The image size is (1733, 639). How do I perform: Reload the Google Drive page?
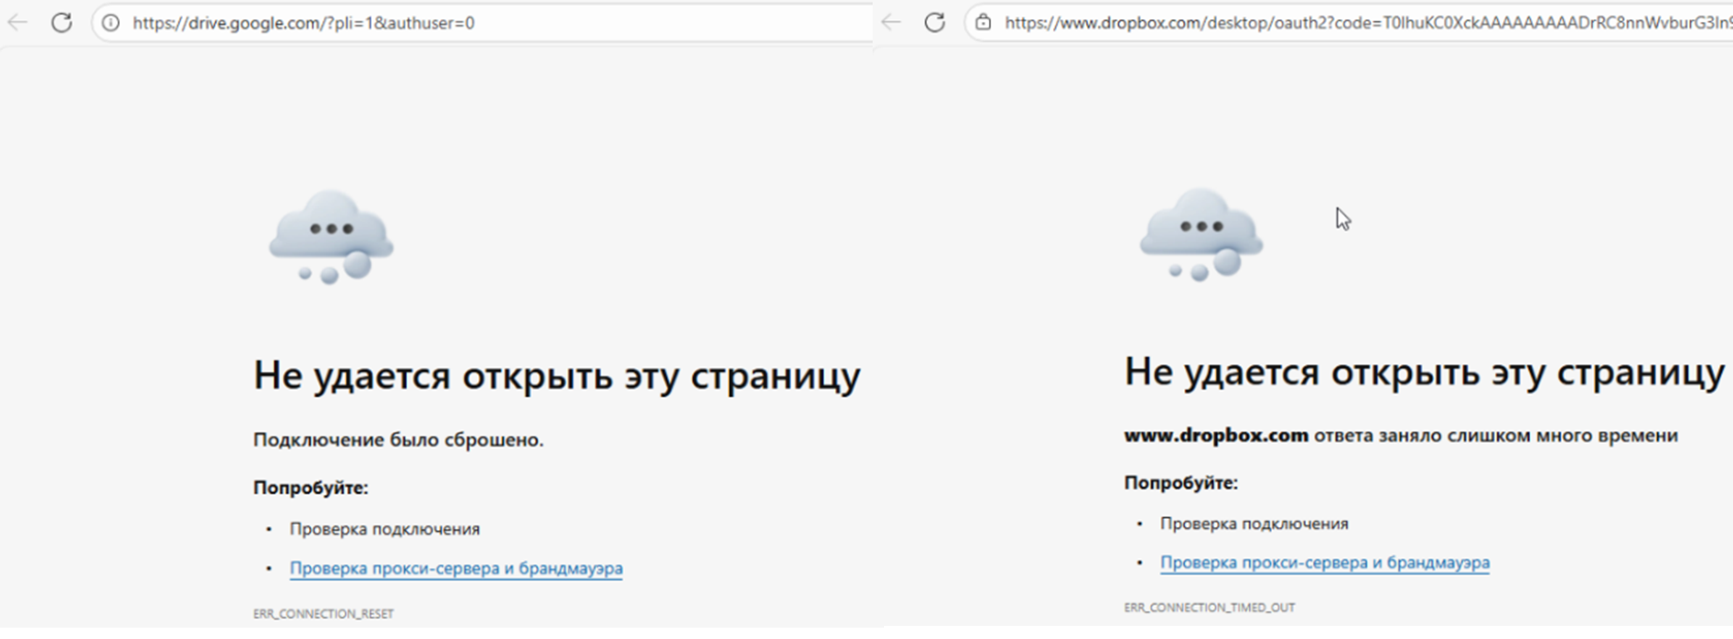tap(61, 23)
